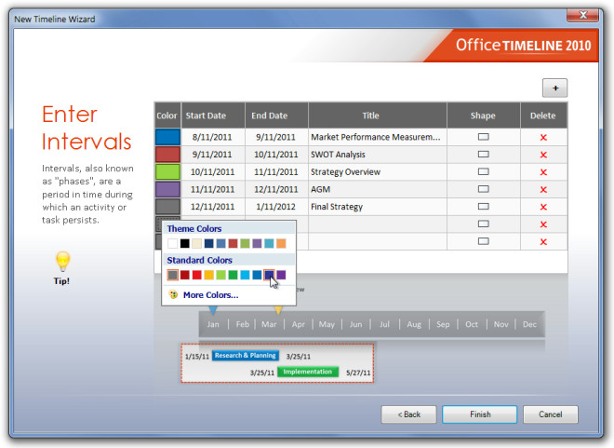Pick shape icon for SWOT Analysis
This screenshot has width=614, height=448.
point(483,155)
